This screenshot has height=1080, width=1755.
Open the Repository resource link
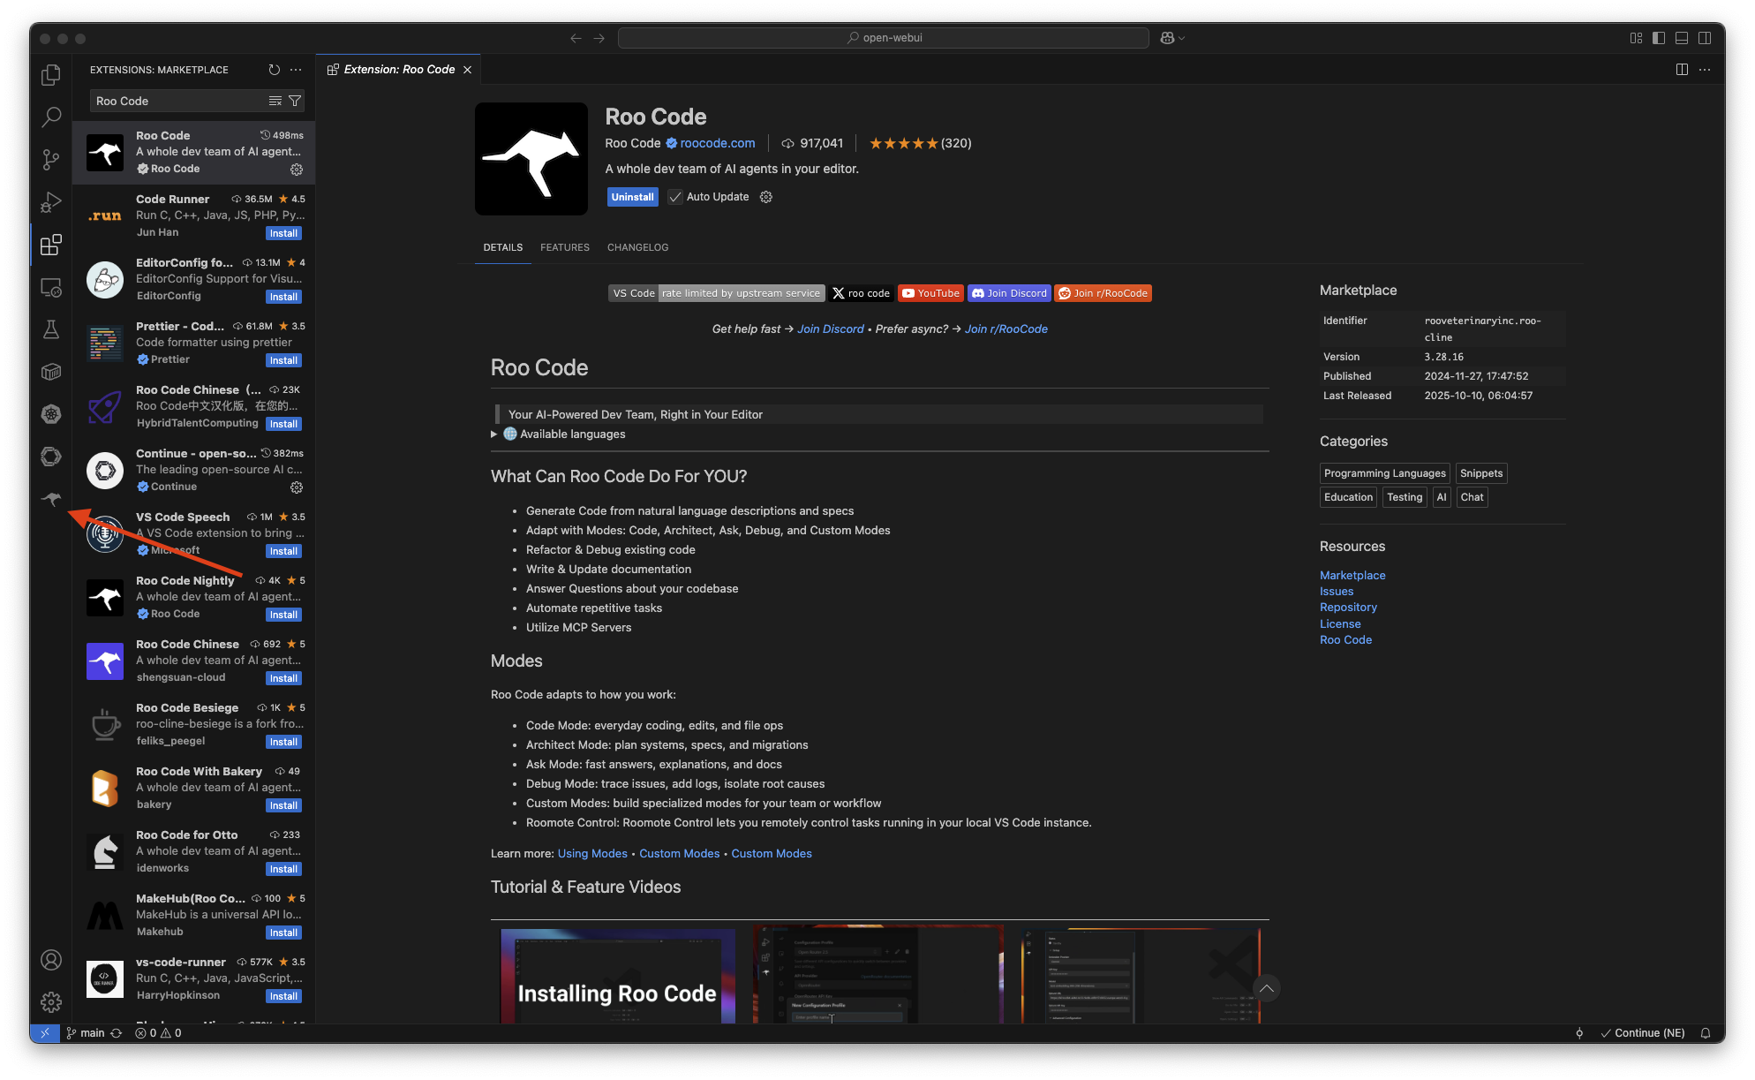1348,608
